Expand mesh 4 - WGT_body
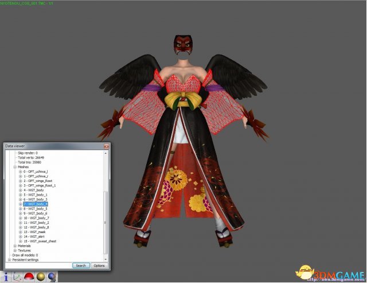This screenshot has height=283, width=367. coord(21,190)
